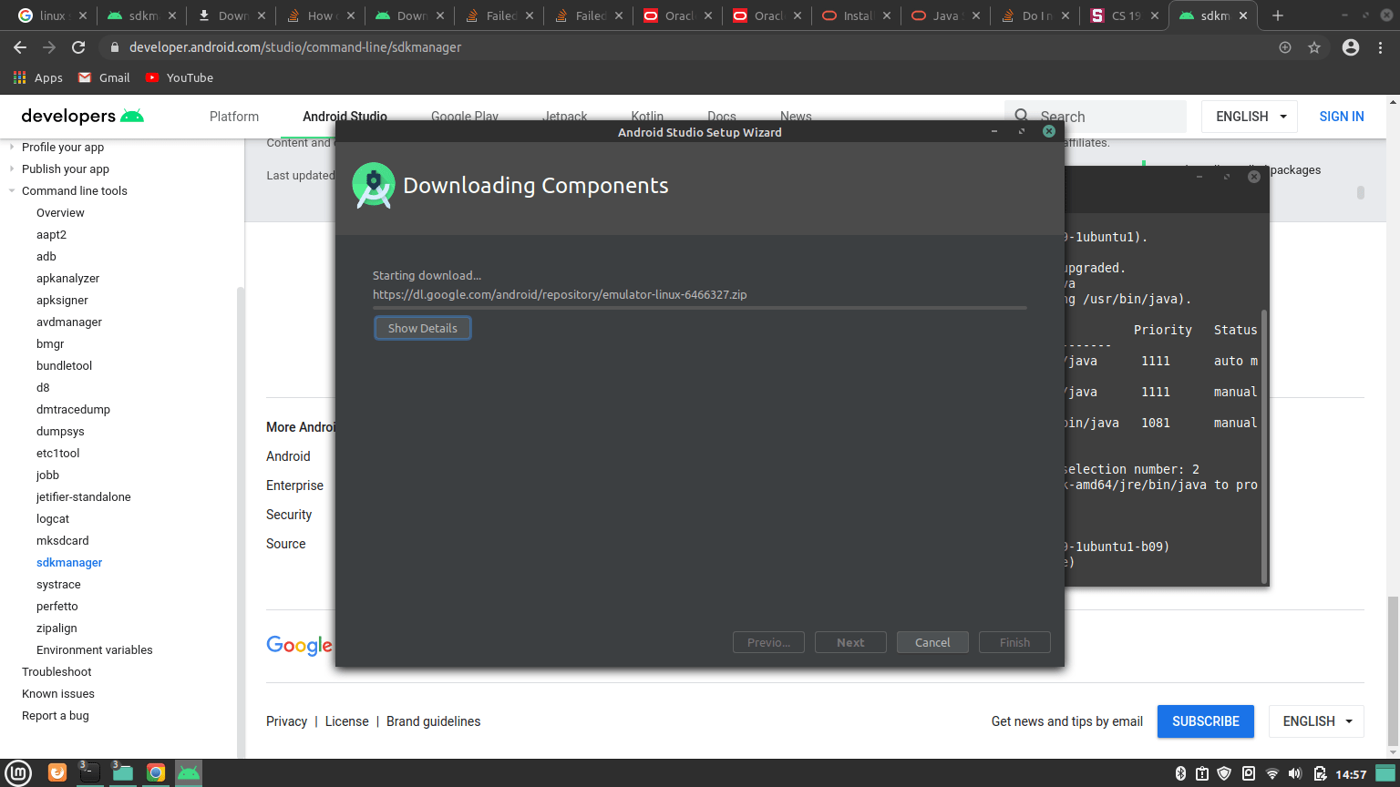Viewport: 1400px width, 787px height.
Task: Click the Android Studio taskbar icon
Action: click(189, 772)
